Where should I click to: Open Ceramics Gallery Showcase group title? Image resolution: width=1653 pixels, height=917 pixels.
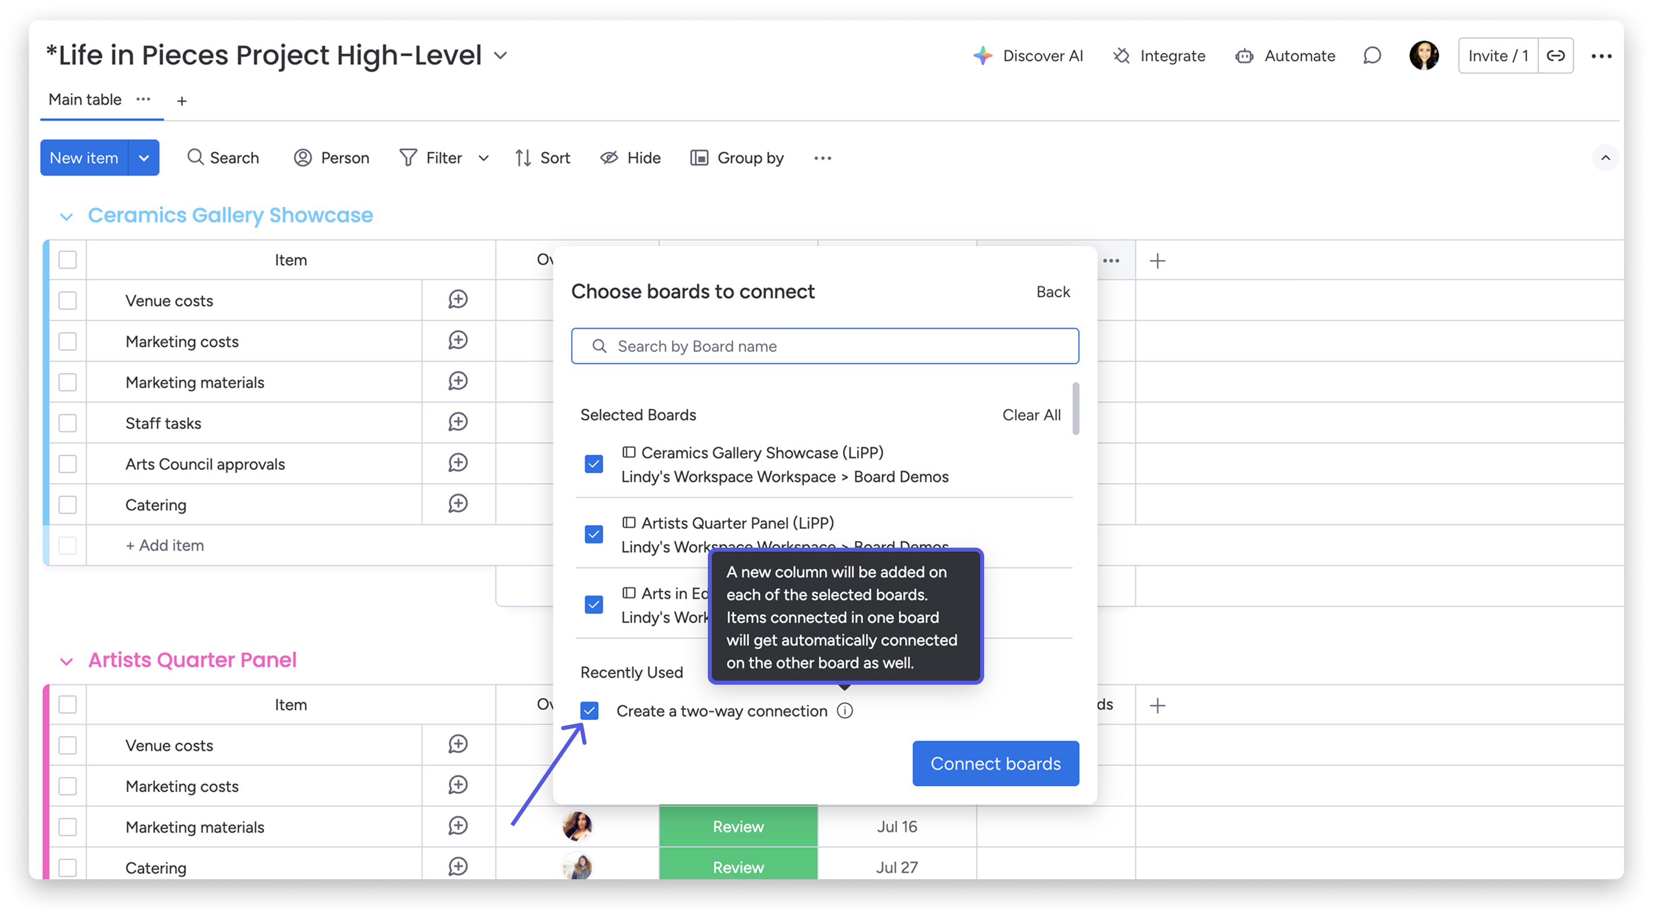[x=231, y=215]
